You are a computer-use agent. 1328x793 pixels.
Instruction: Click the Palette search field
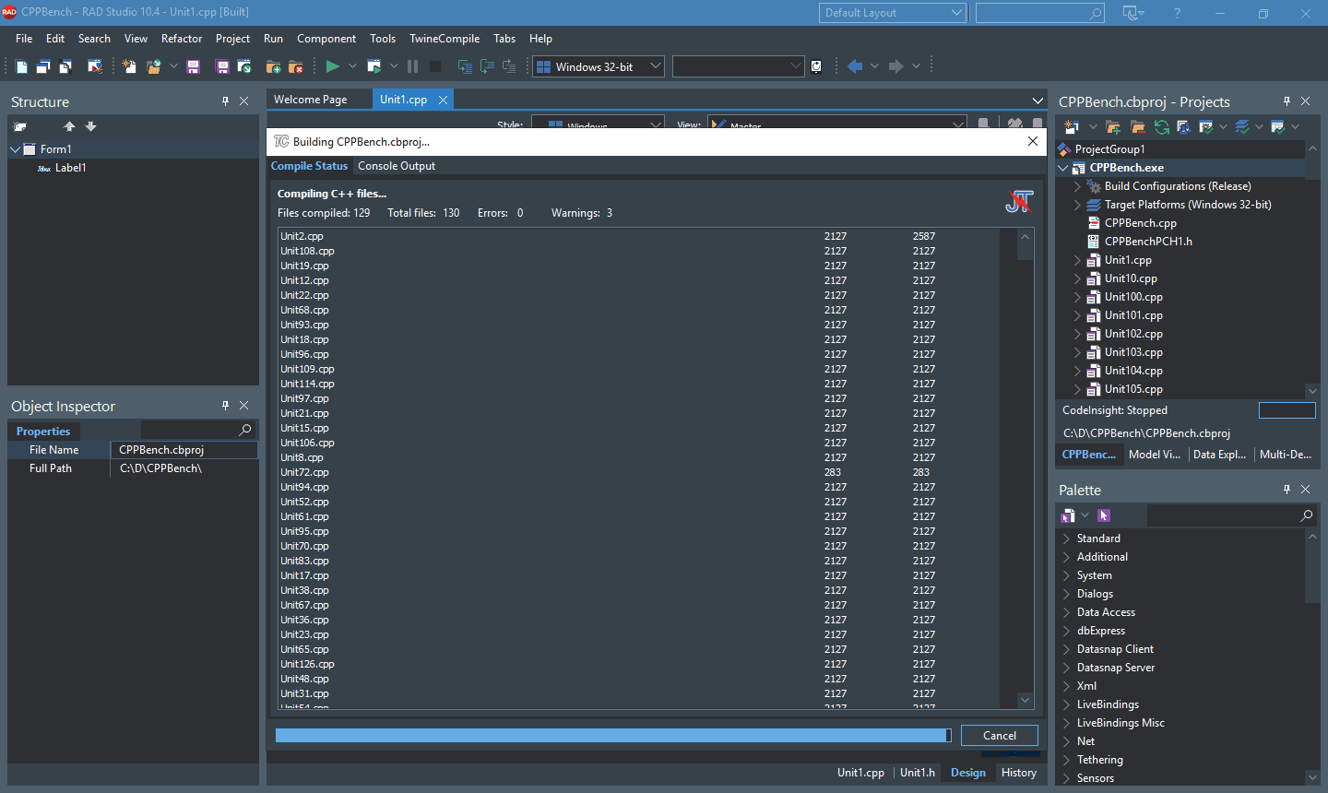coord(1223,515)
